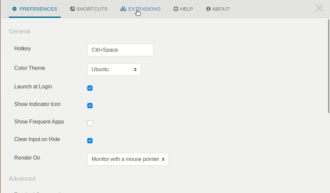Open the Render On dropdown
Screen dimensions: 330x193
pos(128,159)
